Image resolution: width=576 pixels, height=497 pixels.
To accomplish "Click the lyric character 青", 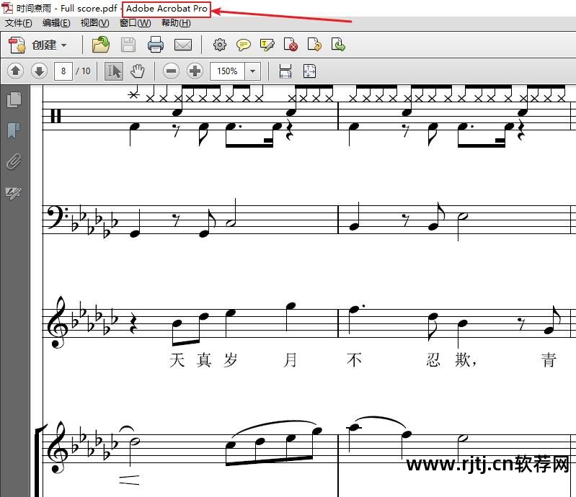I will (549, 359).
